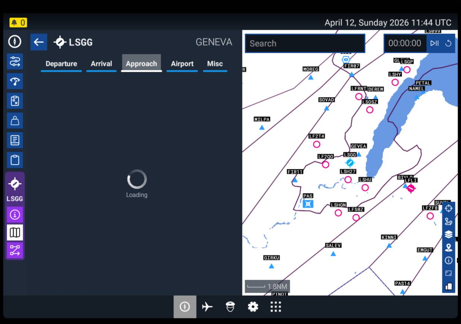Open the weight and balance icon
Viewport: 461px width, 324px height.
click(x=15, y=121)
